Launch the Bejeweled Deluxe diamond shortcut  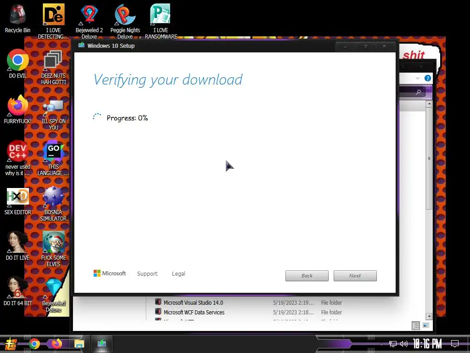pyautogui.click(x=53, y=295)
